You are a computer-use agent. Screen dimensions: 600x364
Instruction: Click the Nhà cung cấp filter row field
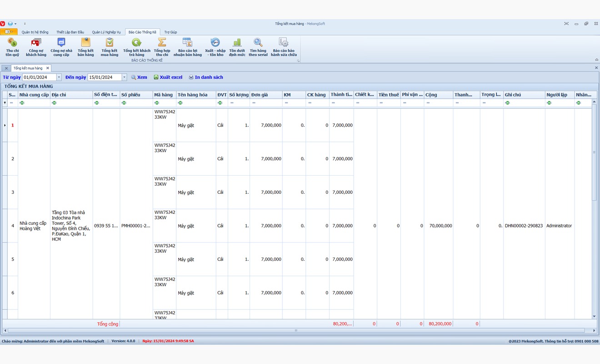click(36, 103)
